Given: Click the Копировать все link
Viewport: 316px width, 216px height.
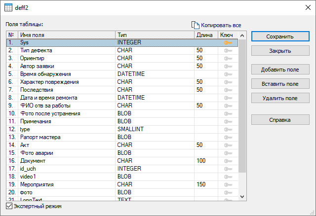Looking at the screenshot, I should click(x=221, y=25).
